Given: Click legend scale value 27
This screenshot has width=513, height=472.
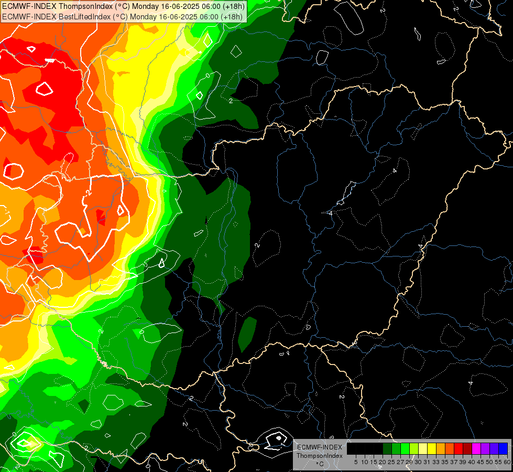Looking at the screenshot, I should click(400, 462).
